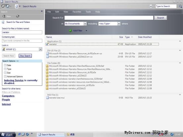Select the narrator application icon
The image size is (183, 137).
point(47,44)
